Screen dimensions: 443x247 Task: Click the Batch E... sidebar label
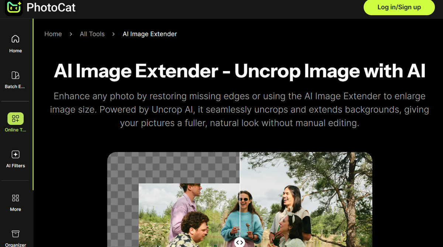(15, 87)
